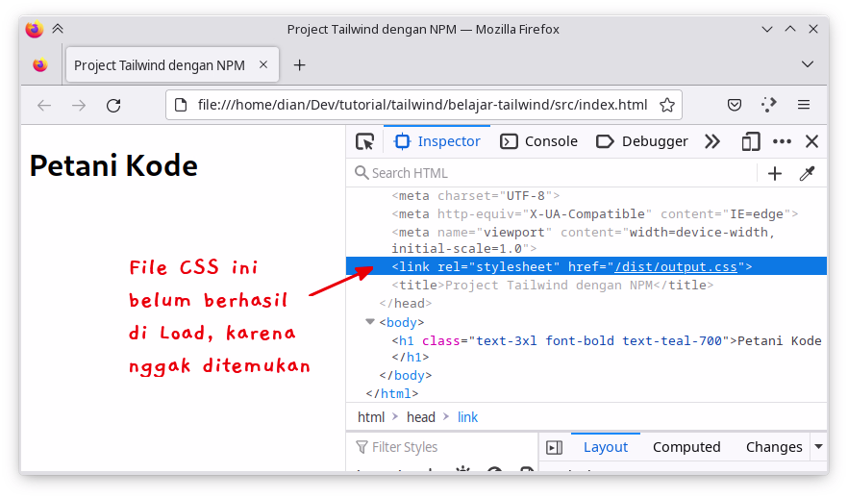Click the element picker icon in devtools
This screenshot has height=498, width=848.
pyautogui.click(x=365, y=141)
